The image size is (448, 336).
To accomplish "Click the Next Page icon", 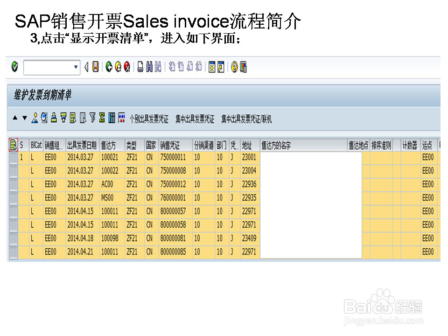I will (x=190, y=67).
